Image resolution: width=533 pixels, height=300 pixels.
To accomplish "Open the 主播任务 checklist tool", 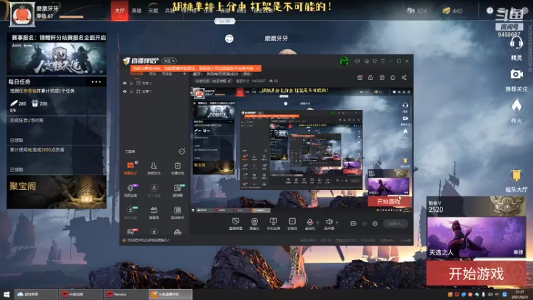I will (x=177, y=168).
